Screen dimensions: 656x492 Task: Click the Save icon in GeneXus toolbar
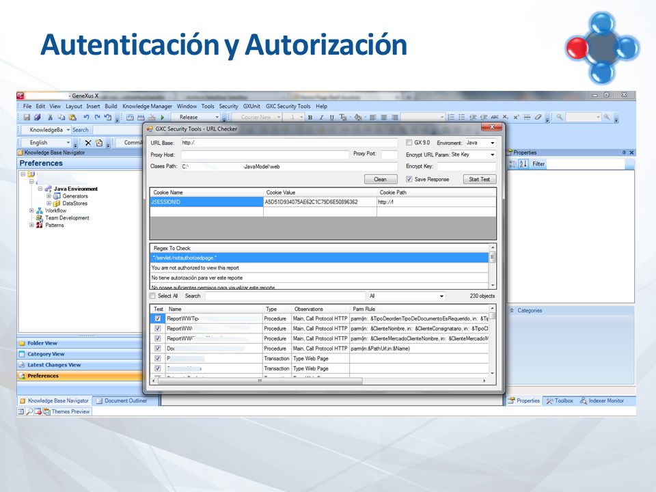click(27, 118)
